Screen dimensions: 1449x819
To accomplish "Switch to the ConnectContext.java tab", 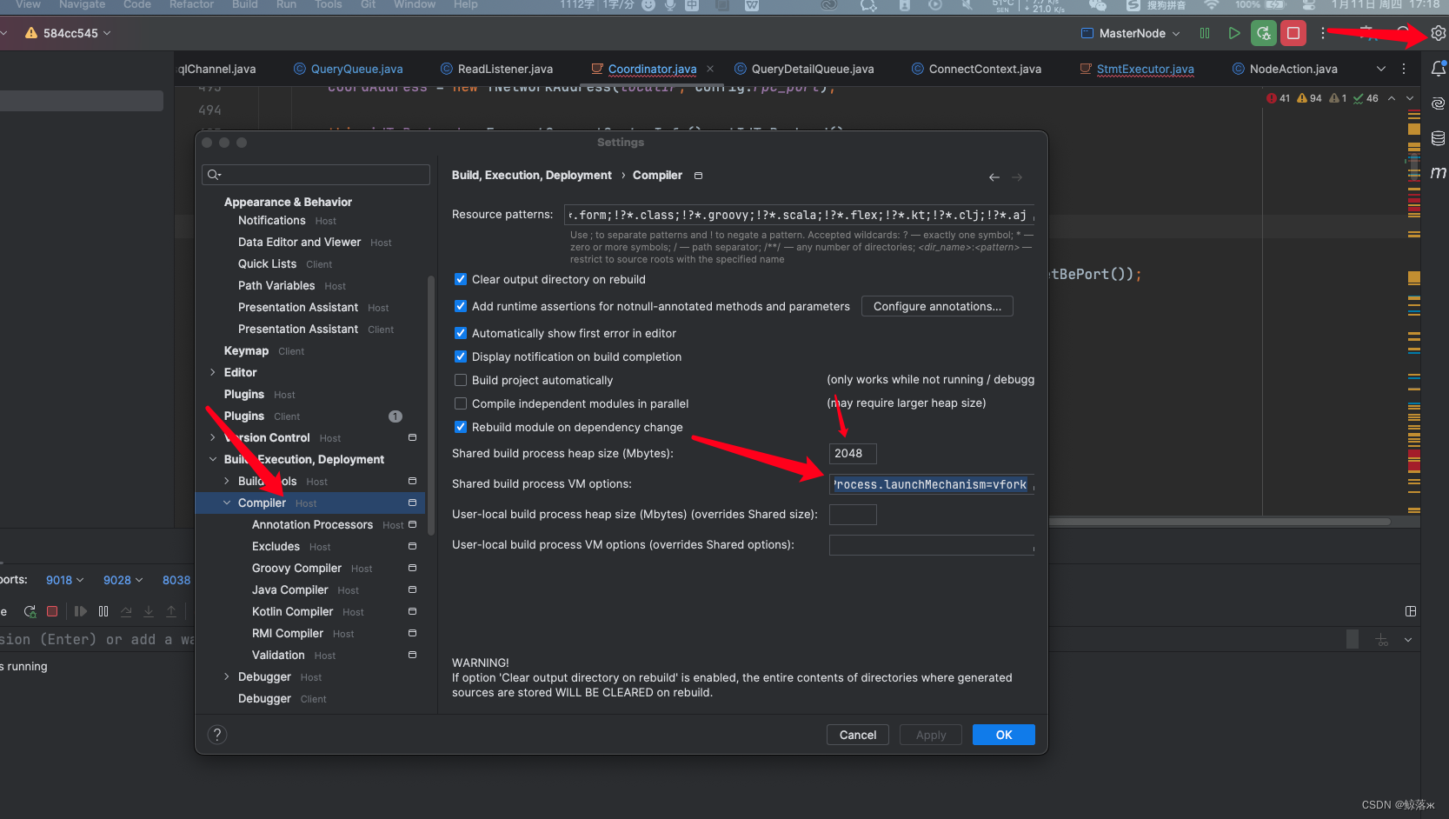I will pos(976,69).
